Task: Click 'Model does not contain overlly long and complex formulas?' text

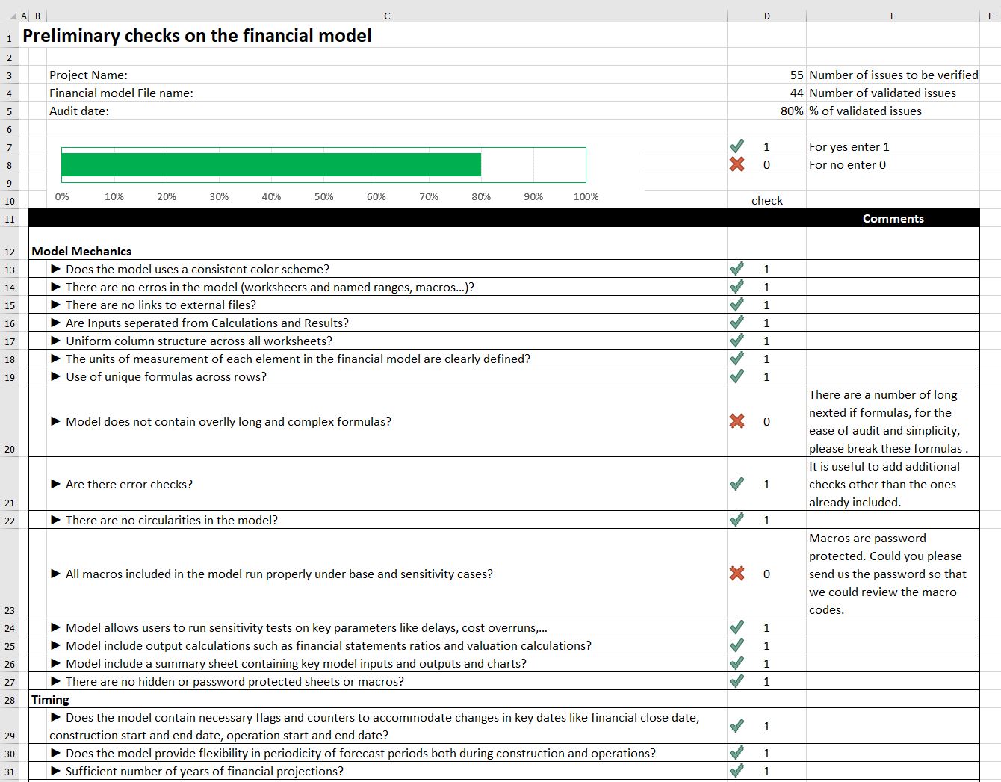Action: [229, 421]
